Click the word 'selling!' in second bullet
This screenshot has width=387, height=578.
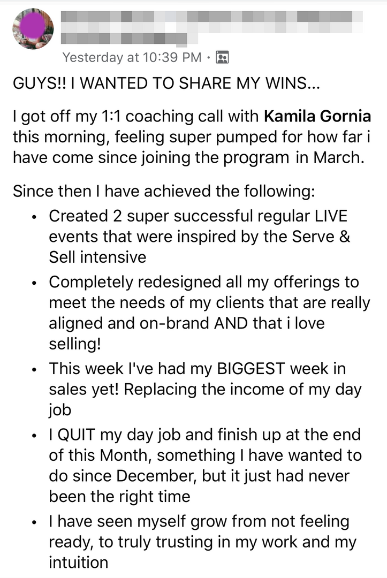75,344
